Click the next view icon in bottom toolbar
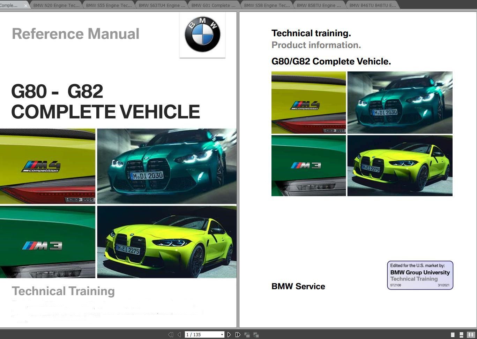The image size is (477, 339). point(256,334)
